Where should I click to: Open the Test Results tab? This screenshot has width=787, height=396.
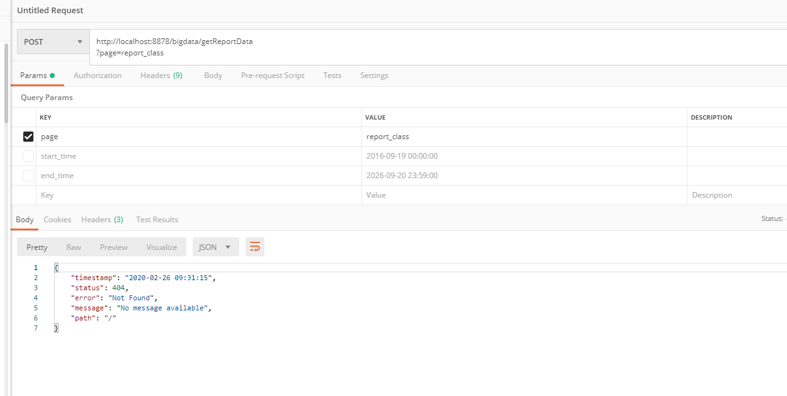157,220
